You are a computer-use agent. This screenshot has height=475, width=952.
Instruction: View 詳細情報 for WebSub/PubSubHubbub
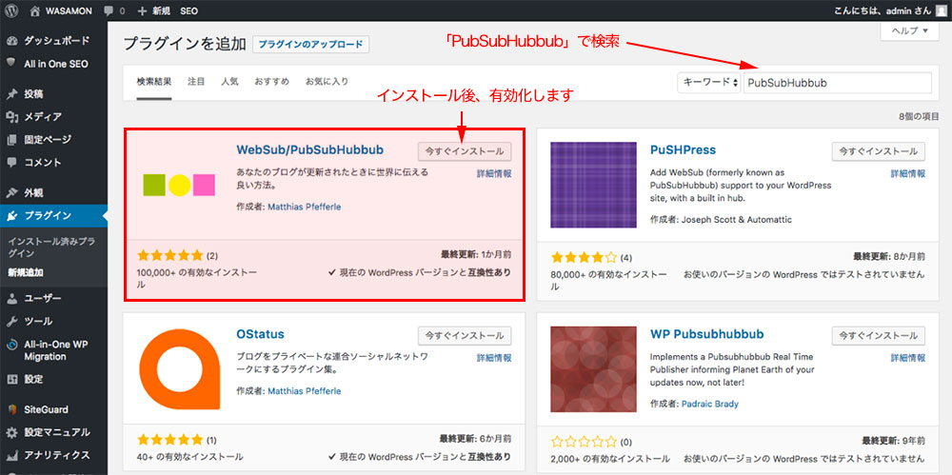tap(493, 173)
